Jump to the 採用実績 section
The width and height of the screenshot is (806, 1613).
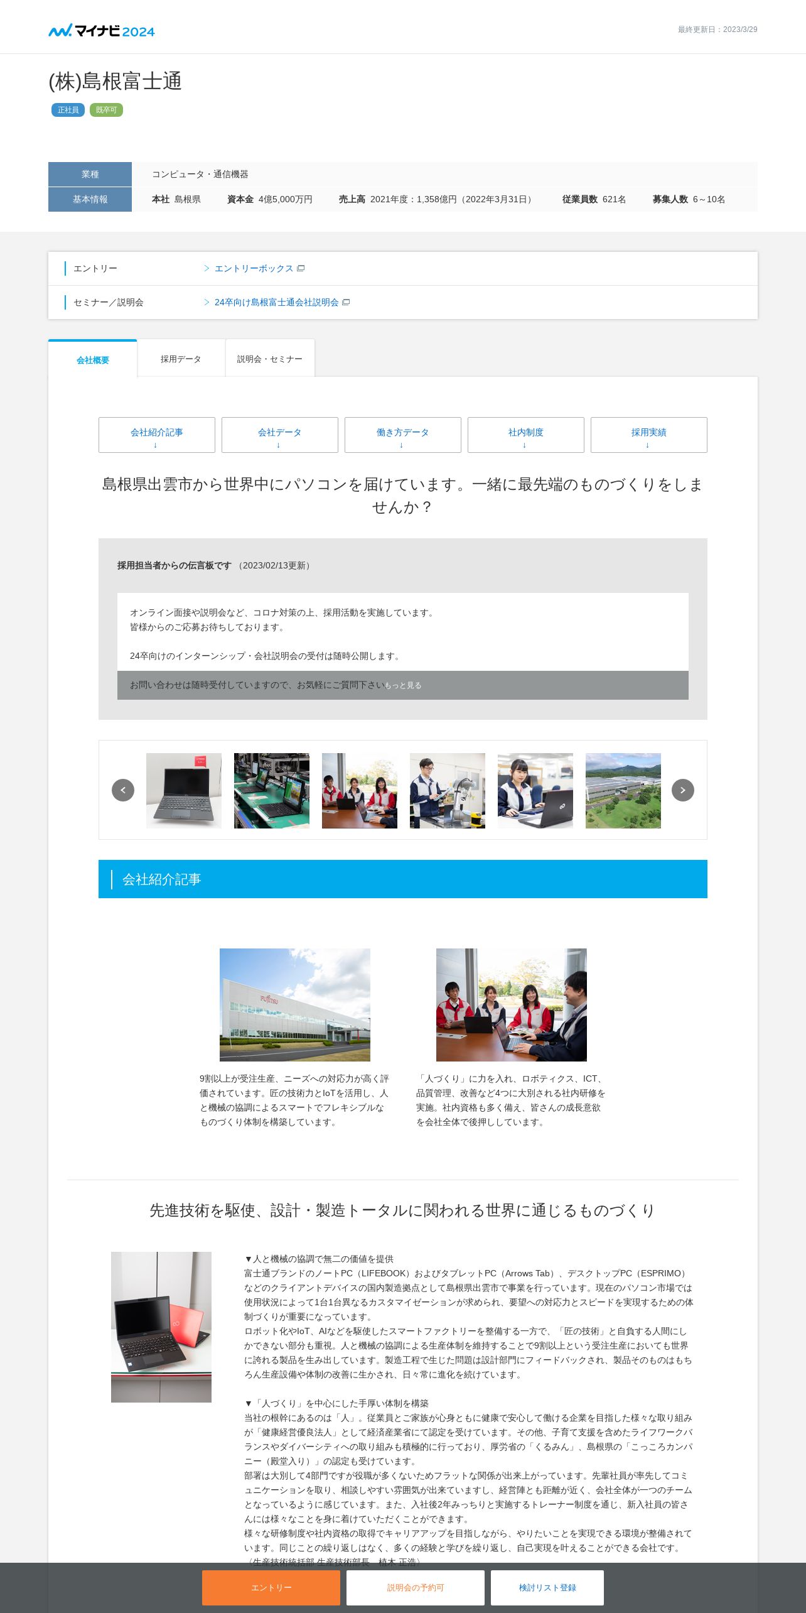coord(649,435)
